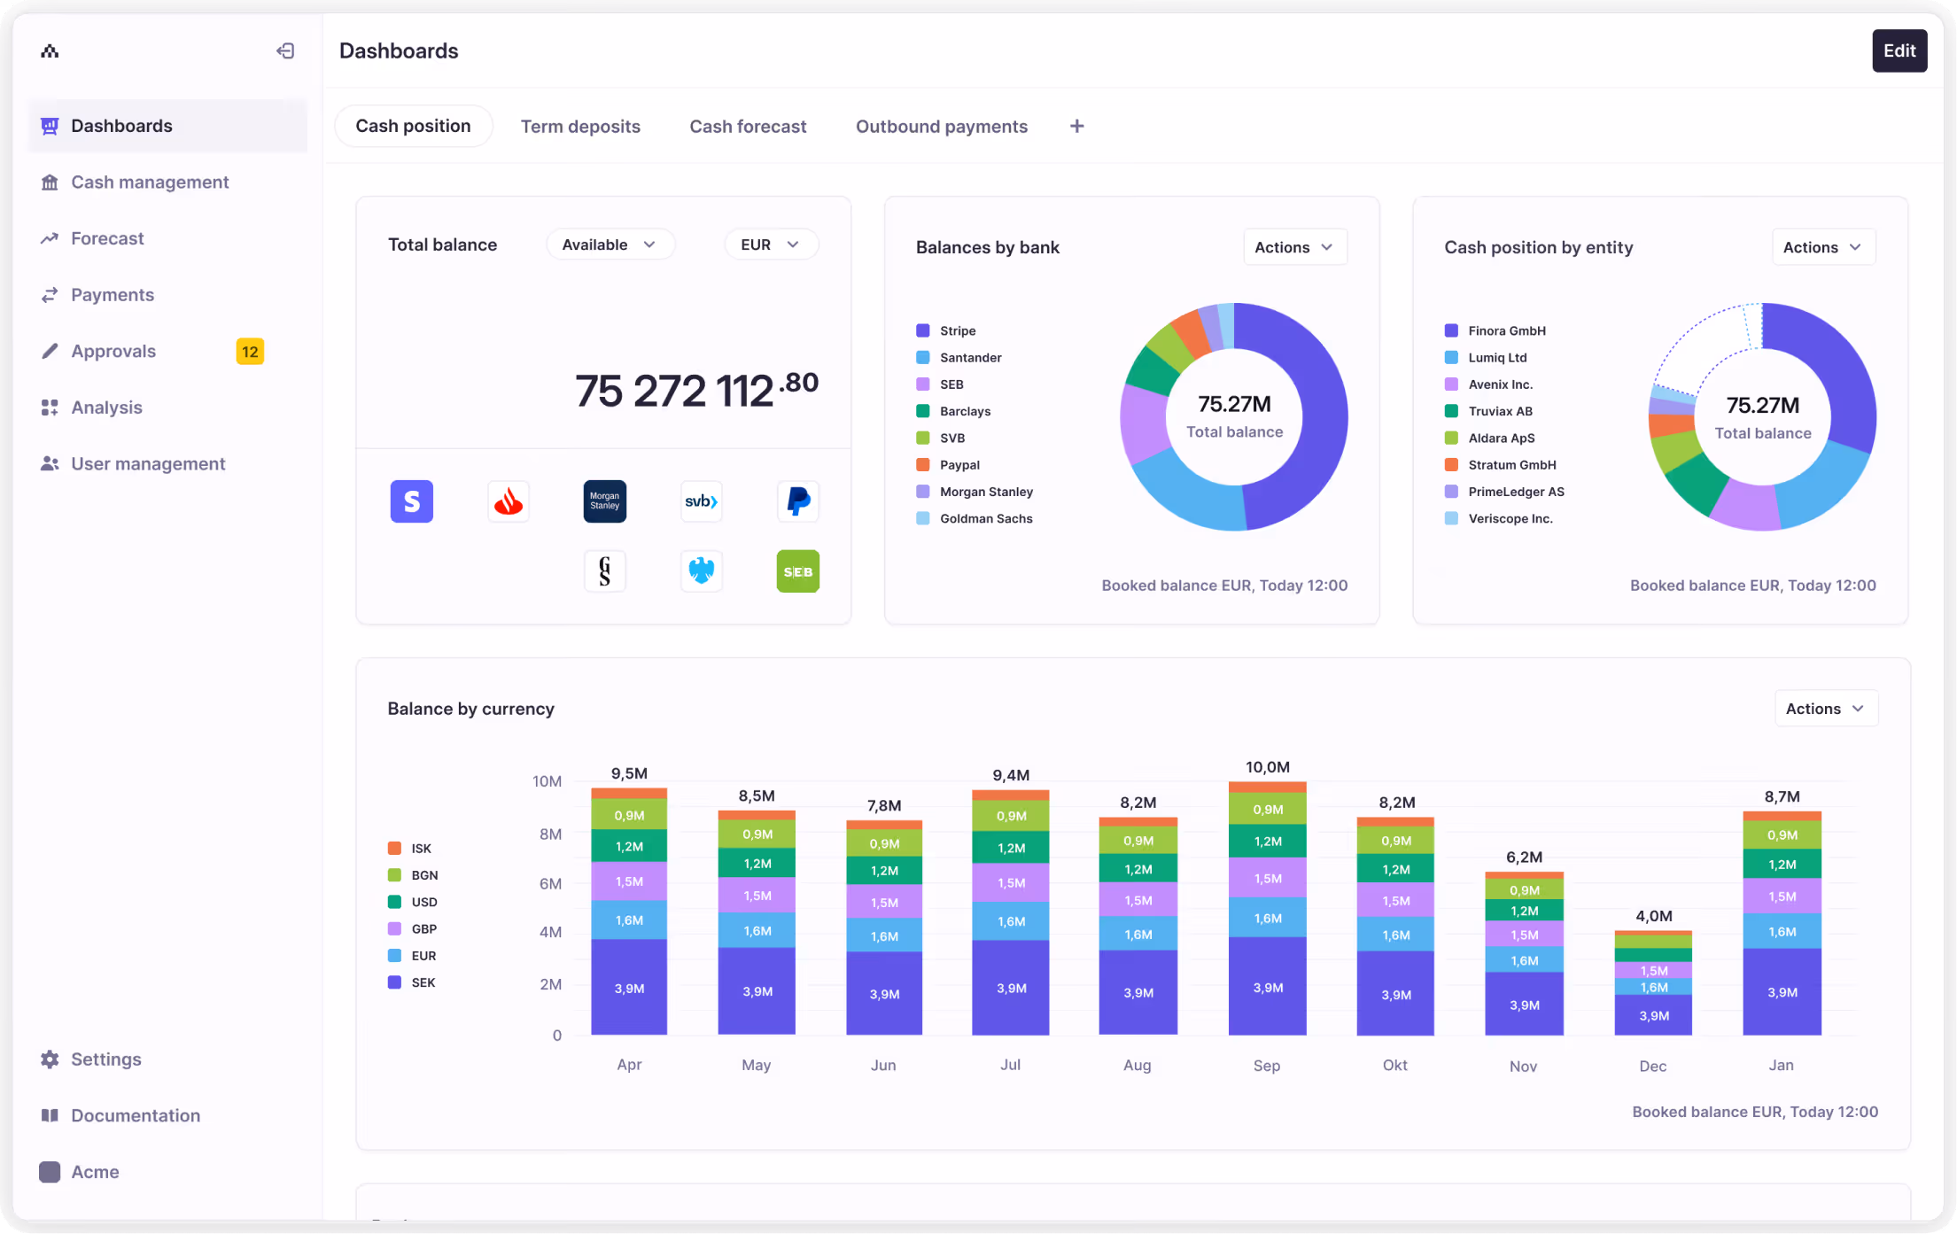Select the PayPal account icon

[797, 501]
